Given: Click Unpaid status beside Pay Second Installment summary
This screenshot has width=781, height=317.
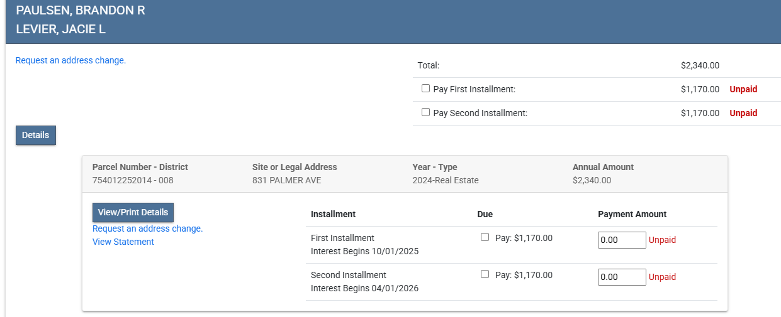Looking at the screenshot, I should point(743,113).
